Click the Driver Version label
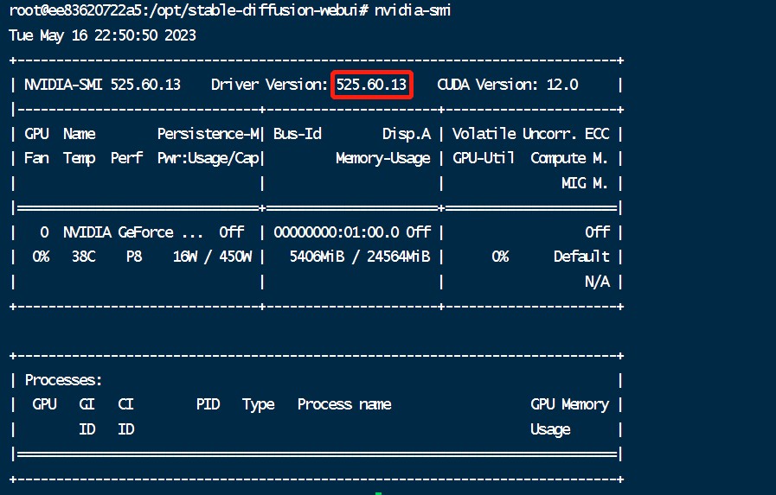The width and height of the screenshot is (776, 495). pos(269,85)
